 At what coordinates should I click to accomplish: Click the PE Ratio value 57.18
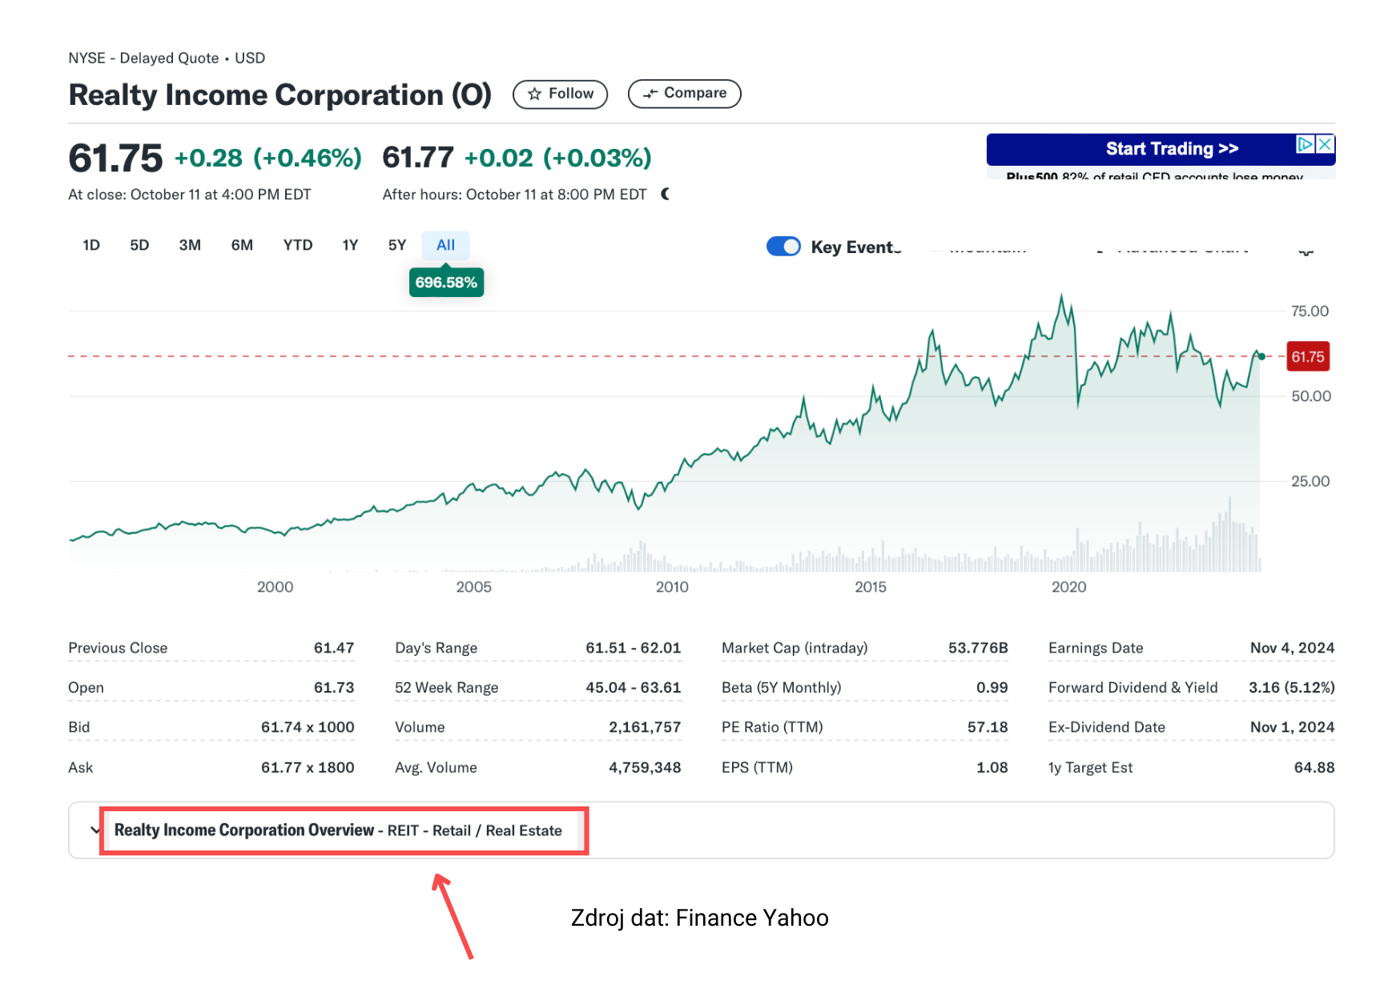click(x=988, y=727)
